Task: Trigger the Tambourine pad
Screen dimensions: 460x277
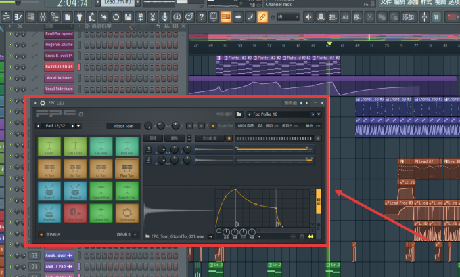Action: coord(127,213)
